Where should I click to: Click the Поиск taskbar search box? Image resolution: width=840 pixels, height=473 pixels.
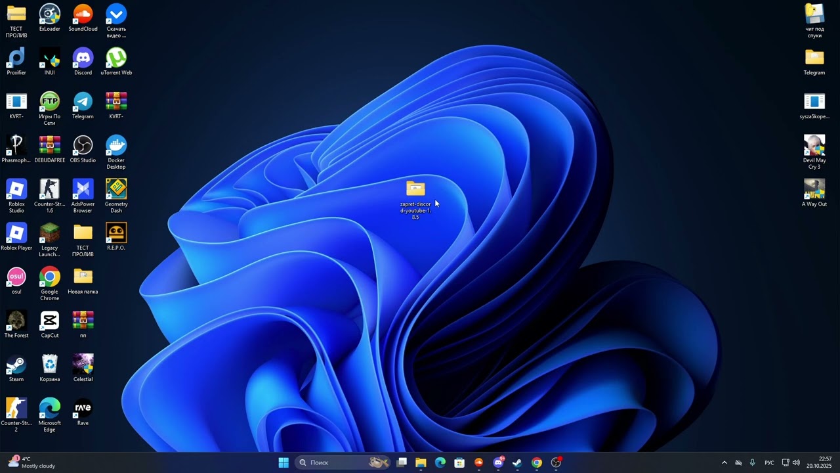click(343, 462)
